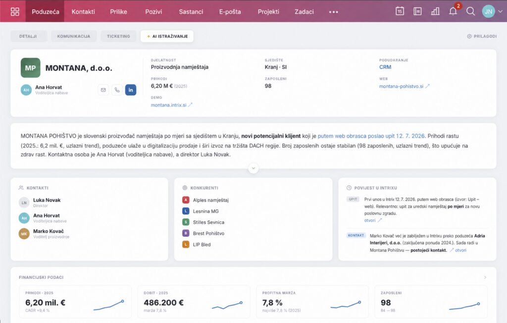Switch to the Ticketing tab
The height and width of the screenshot is (323, 507).
[118, 36]
